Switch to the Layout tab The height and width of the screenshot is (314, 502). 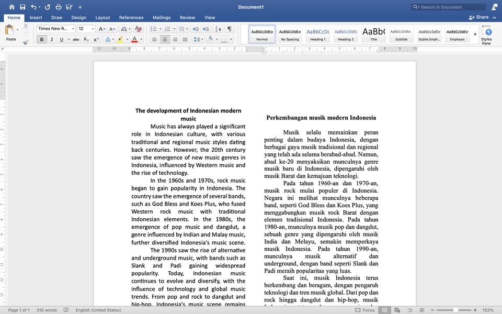(x=102, y=18)
